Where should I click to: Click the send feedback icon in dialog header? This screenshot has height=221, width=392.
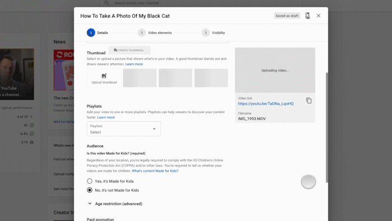coord(307,16)
